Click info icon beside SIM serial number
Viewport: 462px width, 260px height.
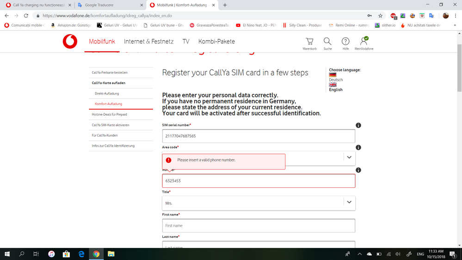(358, 125)
